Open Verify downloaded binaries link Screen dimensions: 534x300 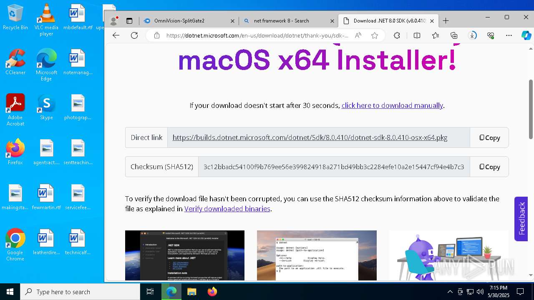tap(227, 209)
